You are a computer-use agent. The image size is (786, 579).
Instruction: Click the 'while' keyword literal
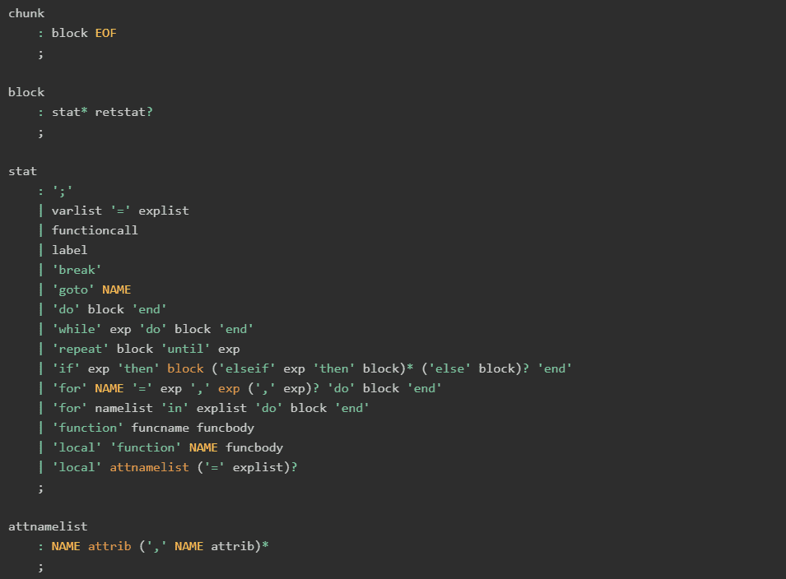[77, 329]
